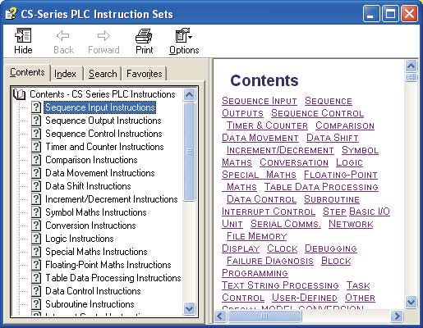
Task: Click topic icon beside Sequence Input Instructions
Action: (36, 107)
